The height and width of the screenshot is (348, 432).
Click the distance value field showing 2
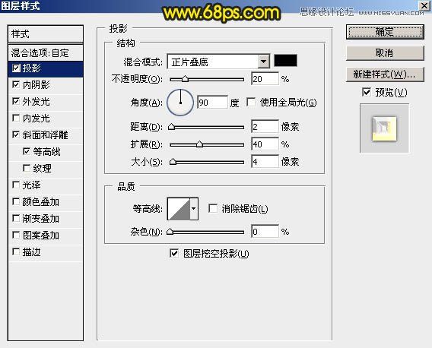[265, 127]
